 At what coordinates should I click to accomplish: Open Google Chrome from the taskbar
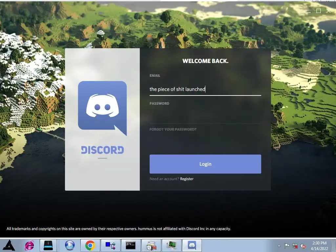coord(90,245)
